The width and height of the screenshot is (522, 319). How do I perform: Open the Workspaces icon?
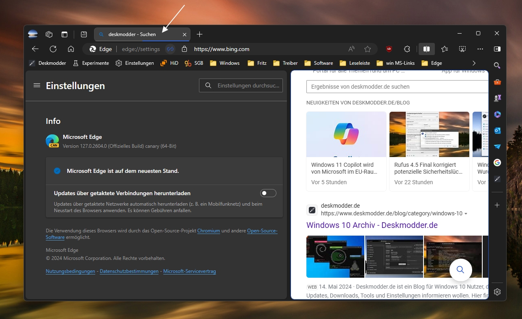49,34
